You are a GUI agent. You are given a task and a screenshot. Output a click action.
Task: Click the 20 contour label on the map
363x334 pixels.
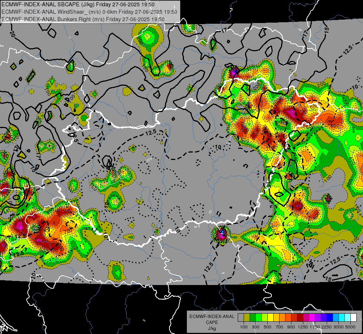tap(13, 34)
